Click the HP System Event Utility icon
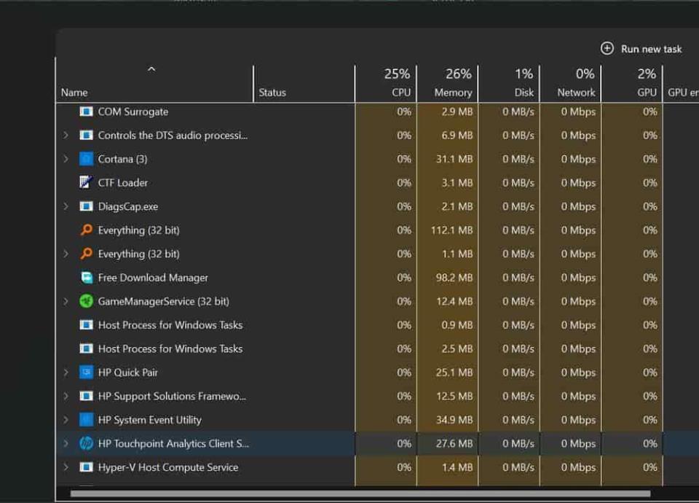The width and height of the screenshot is (699, 503). (86, 420)
